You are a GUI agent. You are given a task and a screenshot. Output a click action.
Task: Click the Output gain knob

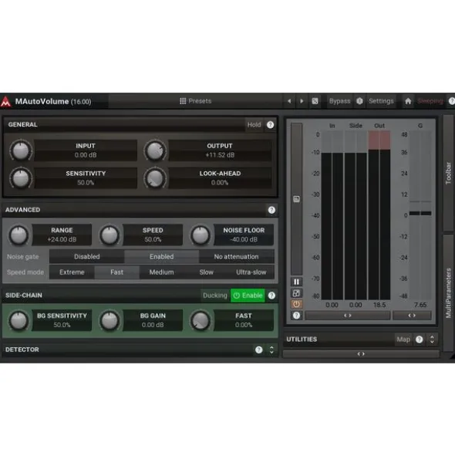155,150
